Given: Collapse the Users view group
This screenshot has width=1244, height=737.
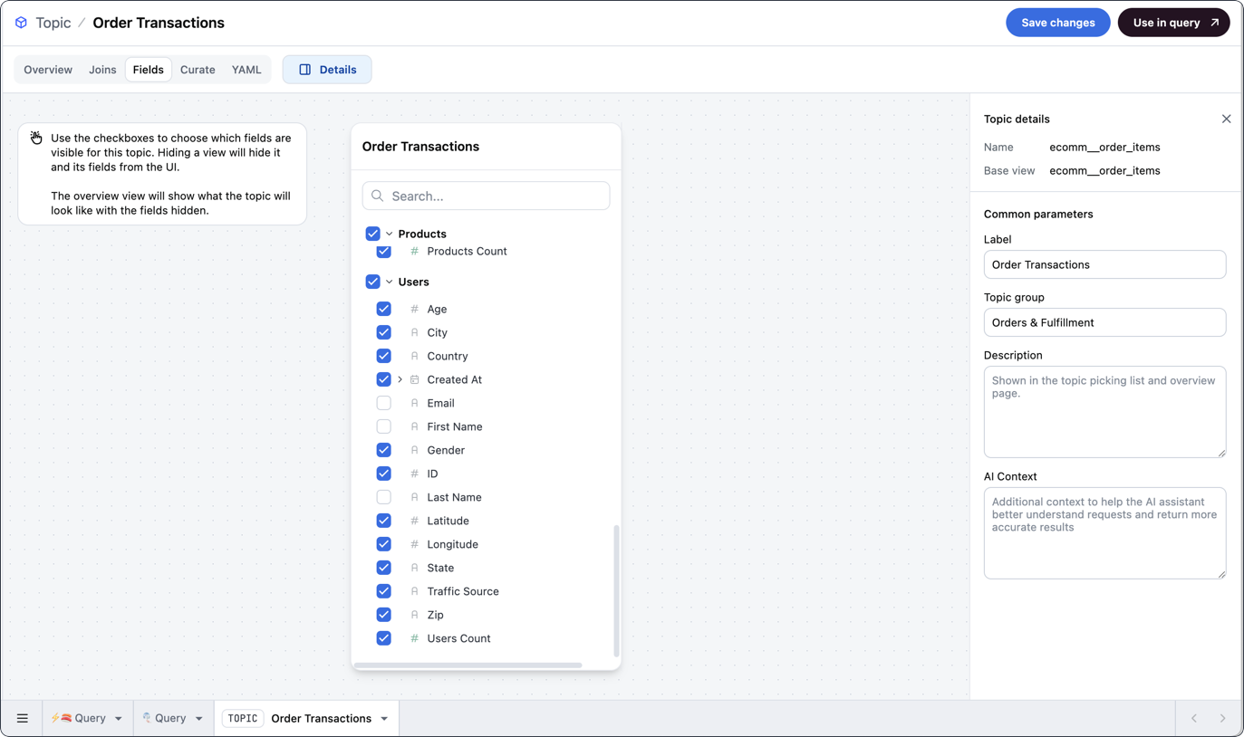Looking at the screenshot, I should pos(390,282).
